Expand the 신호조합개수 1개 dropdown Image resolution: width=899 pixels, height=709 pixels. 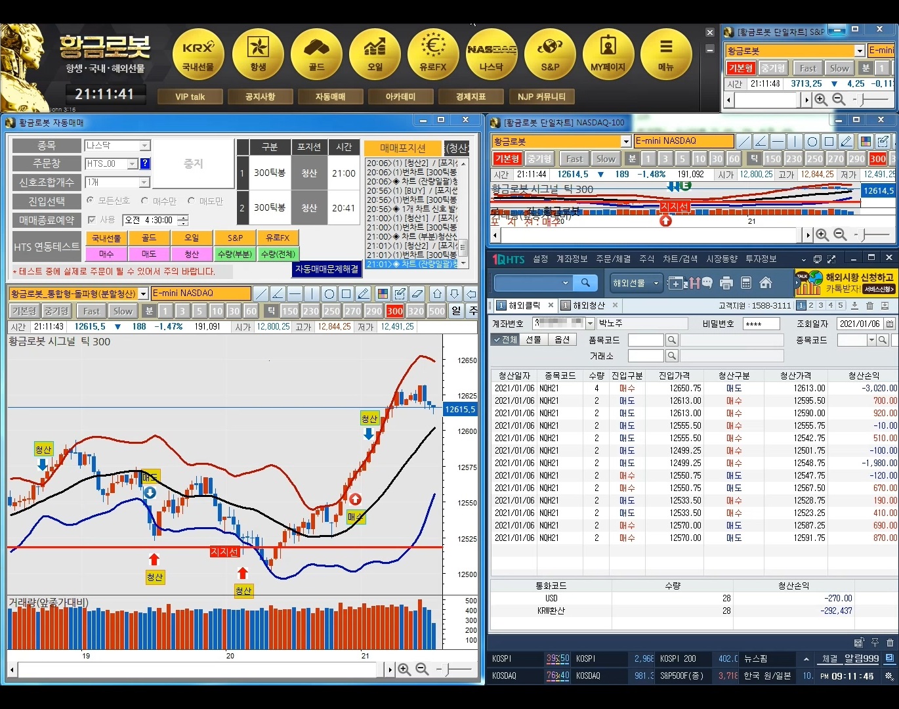[x=145, y=182]
